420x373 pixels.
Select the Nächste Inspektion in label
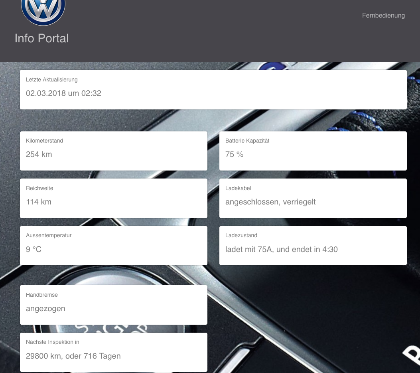pyautogui.click(x=53, y=342)
